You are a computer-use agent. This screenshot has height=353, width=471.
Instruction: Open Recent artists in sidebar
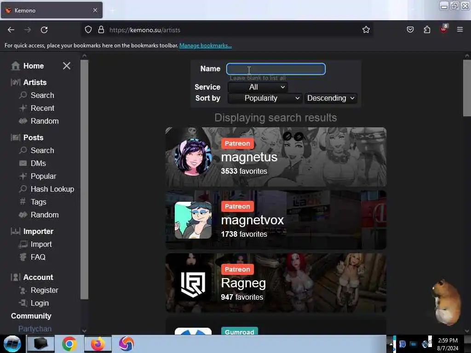pyautogui.click(x=42, y=108)
